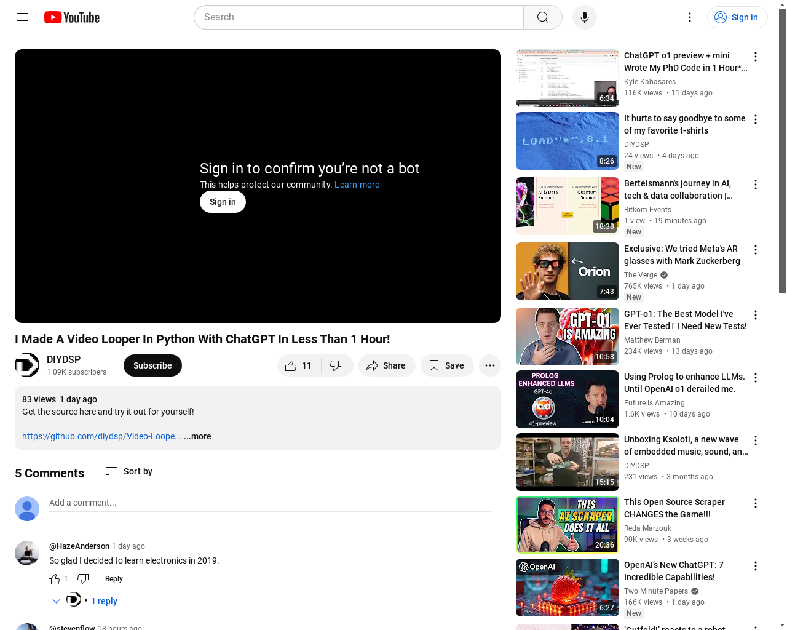Viewport: 787px width, 630px height.
Task: Click Sign in inside the video player
Action: coord(223,202)
